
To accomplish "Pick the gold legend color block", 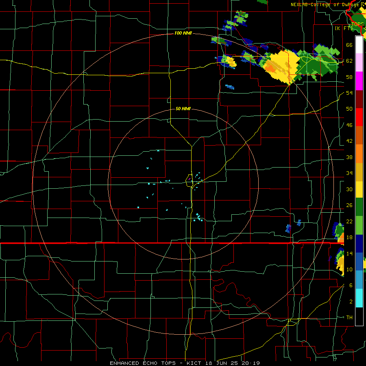I will point(359,172).
